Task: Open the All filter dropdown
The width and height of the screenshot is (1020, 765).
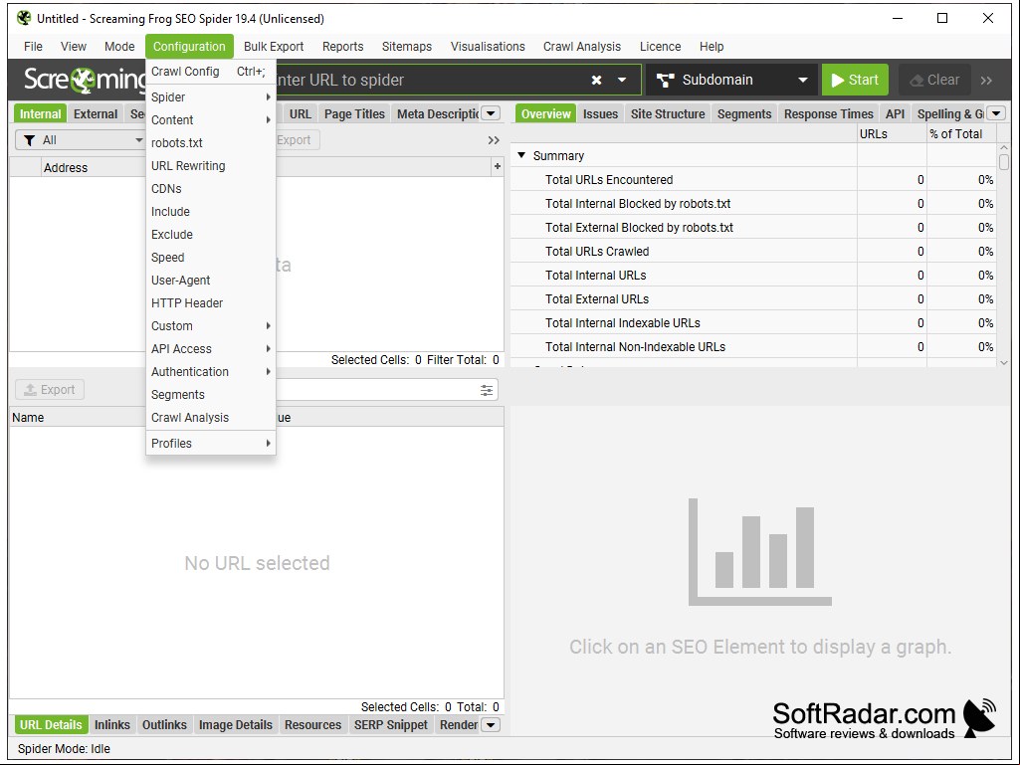Action: pyautogui.click(x=82, y=140)
